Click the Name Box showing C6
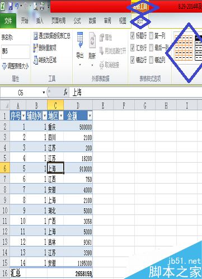This screenshot has width=202, height=279. (x=21, y=93)
